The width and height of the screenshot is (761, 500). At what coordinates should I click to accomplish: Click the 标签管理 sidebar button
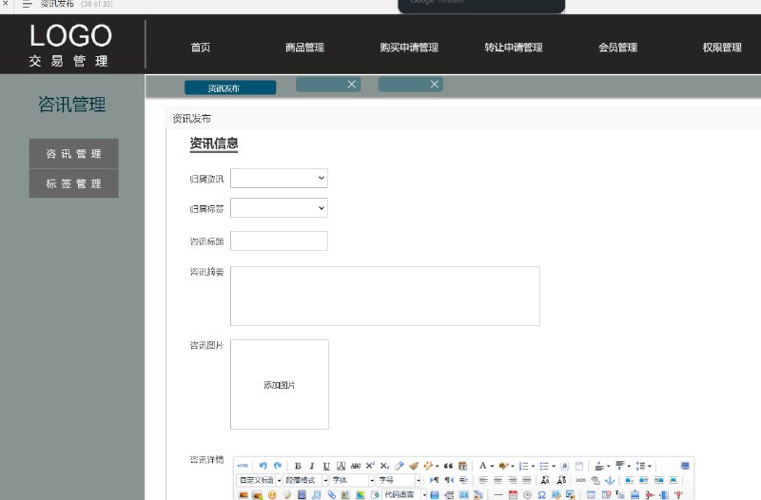(74, 183)
